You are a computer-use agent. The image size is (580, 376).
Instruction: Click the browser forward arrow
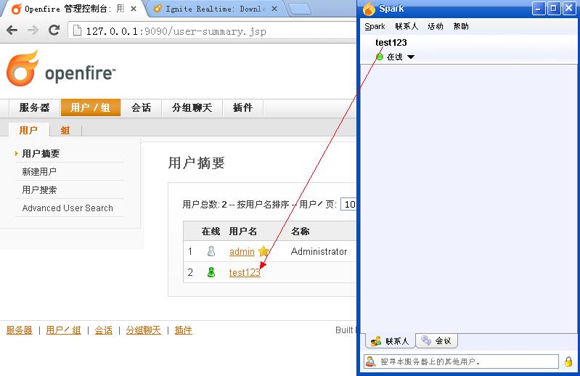33,30
